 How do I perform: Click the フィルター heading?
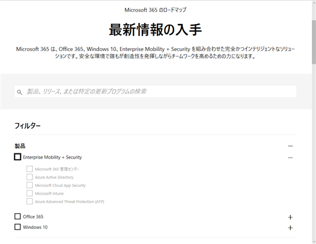pos(28,126)
